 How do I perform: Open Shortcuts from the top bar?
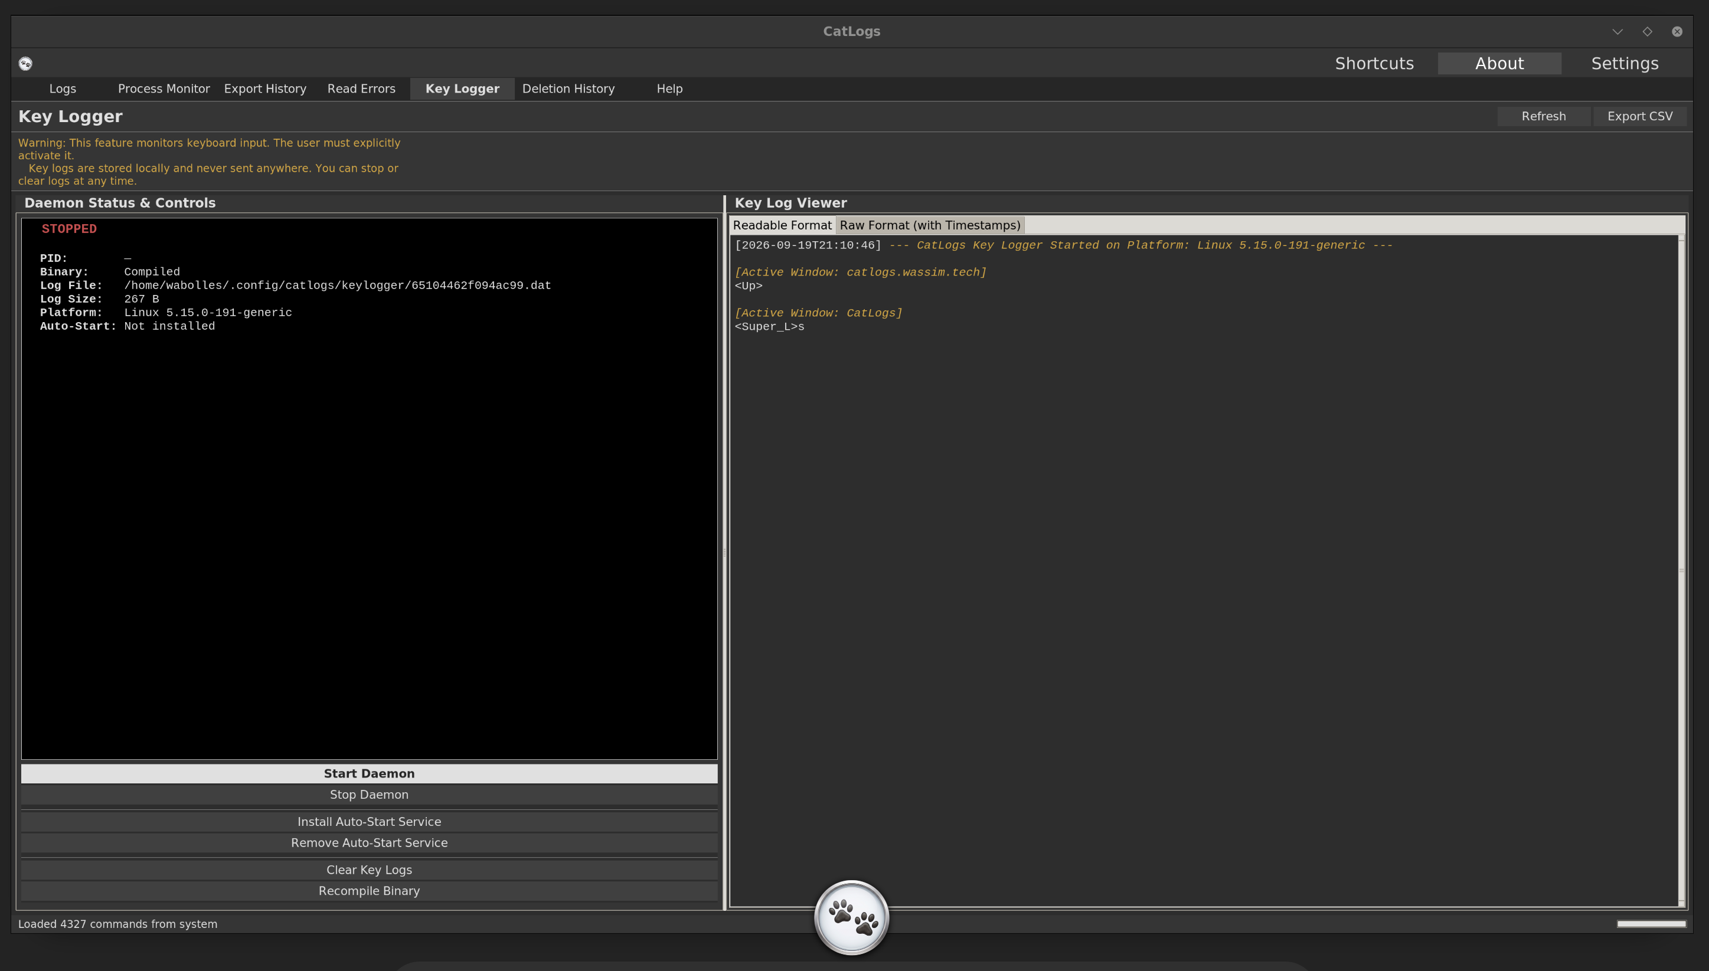(1374, 63)
